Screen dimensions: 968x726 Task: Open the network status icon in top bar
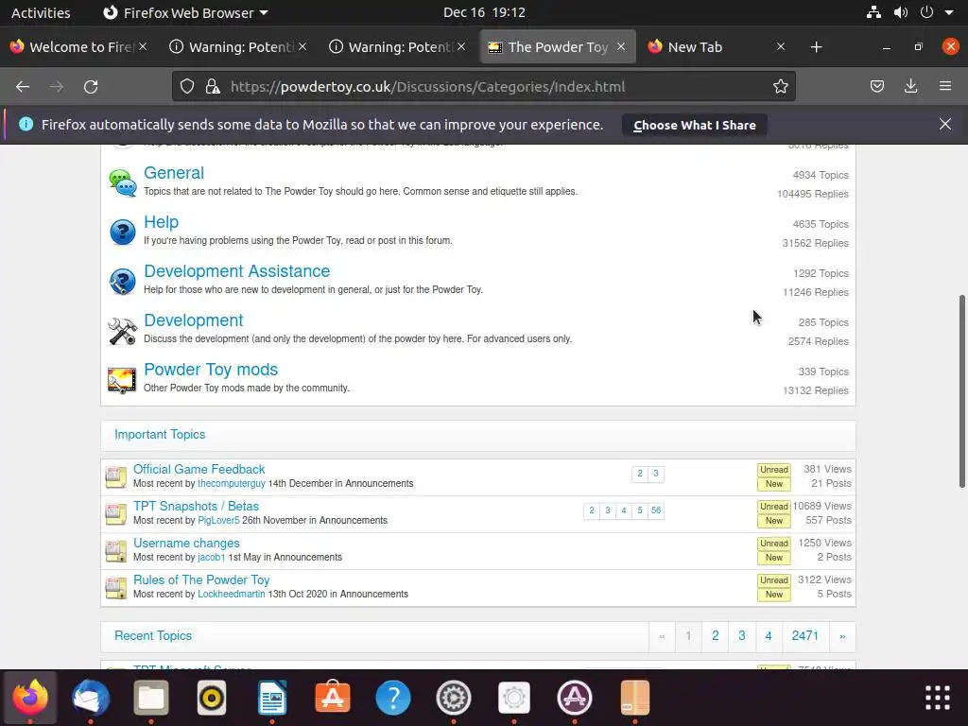pyautogui.click(x=873, y=12)
